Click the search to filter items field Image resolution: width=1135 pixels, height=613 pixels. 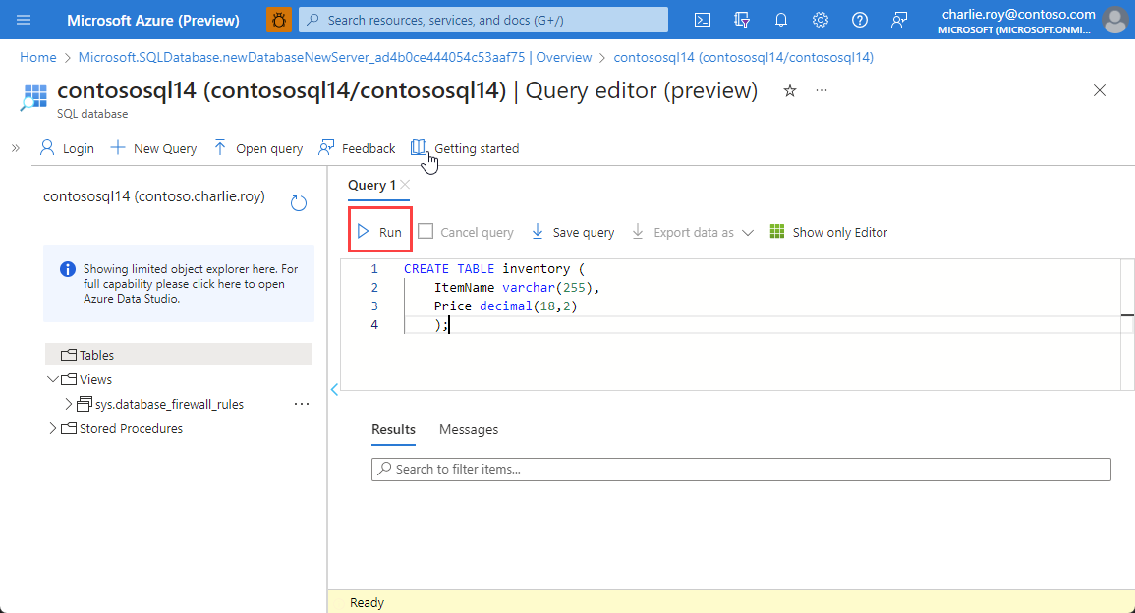741,470
